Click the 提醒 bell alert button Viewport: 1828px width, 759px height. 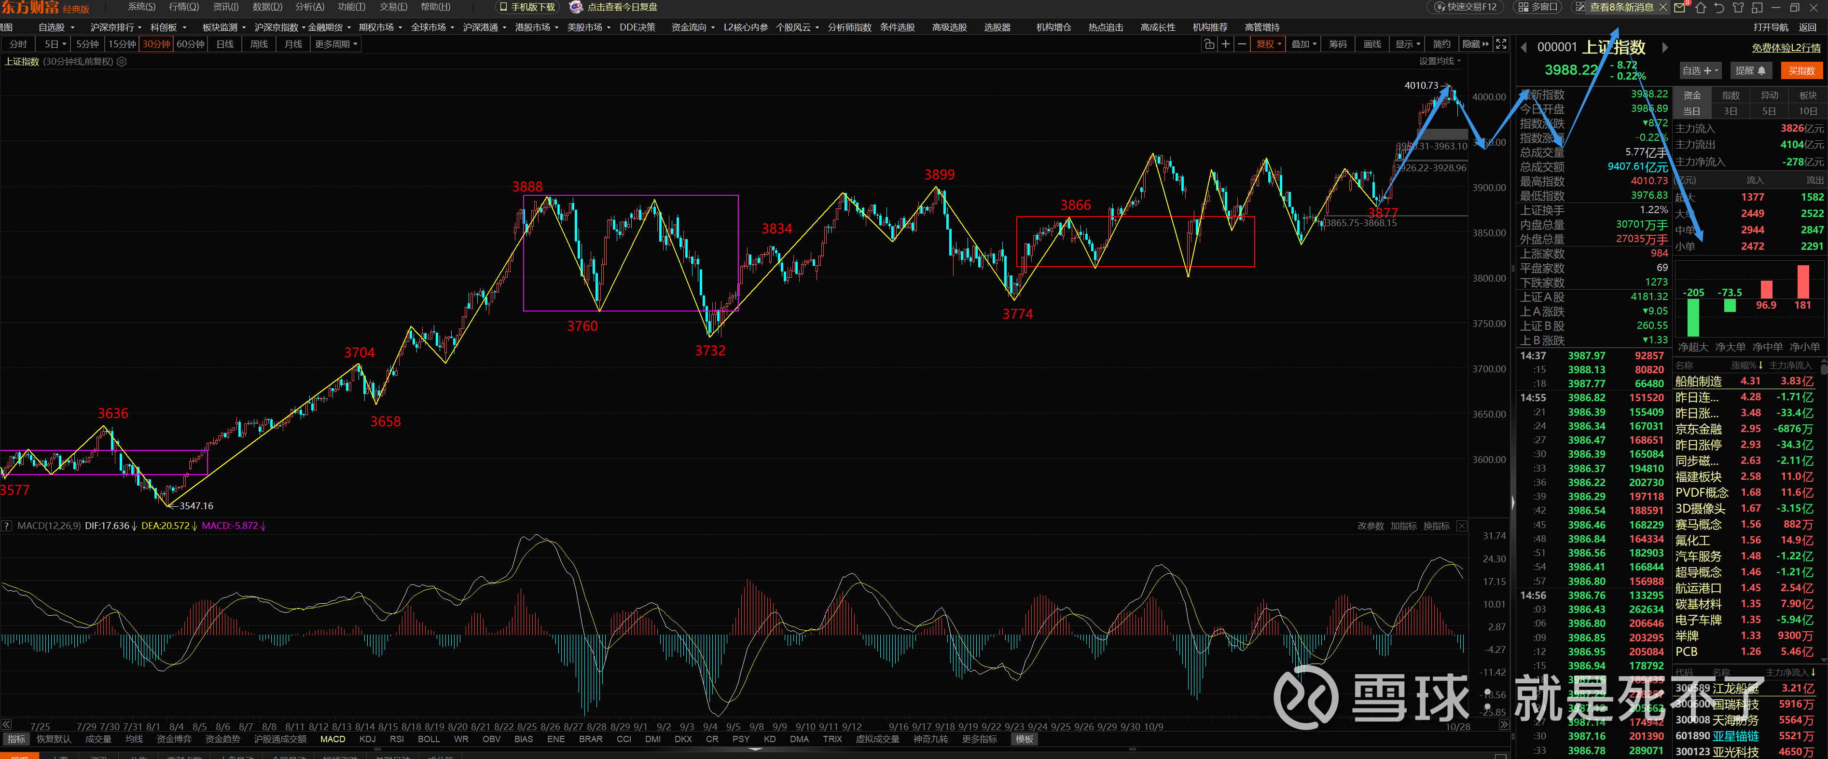[1751, 71]
